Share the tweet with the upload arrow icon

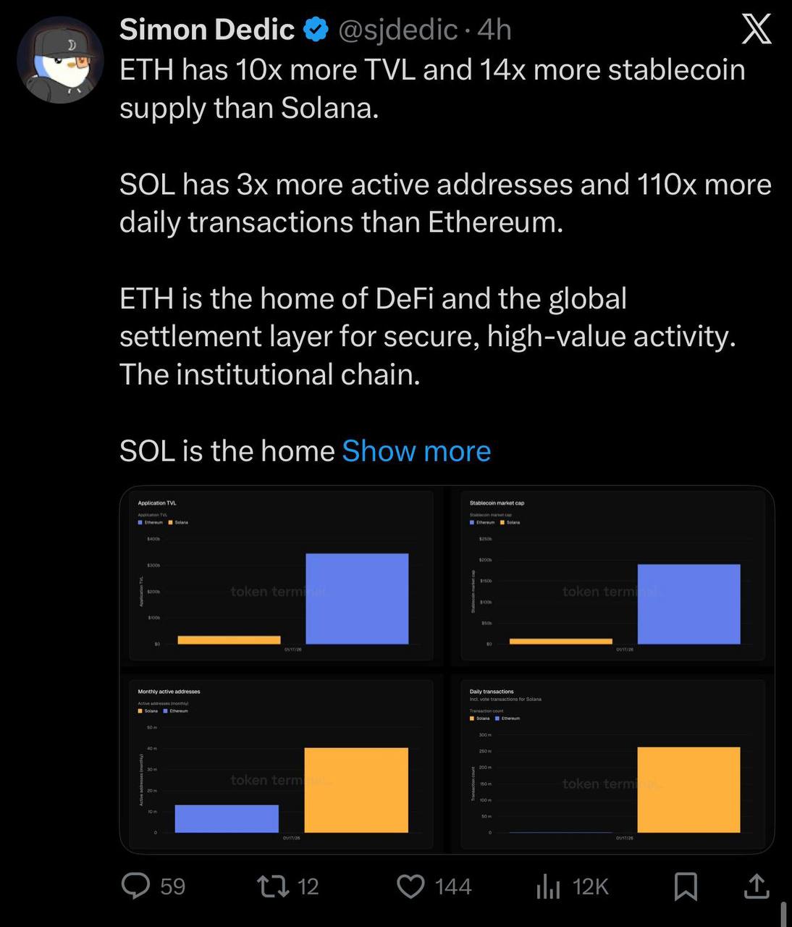tap(756, 886)
